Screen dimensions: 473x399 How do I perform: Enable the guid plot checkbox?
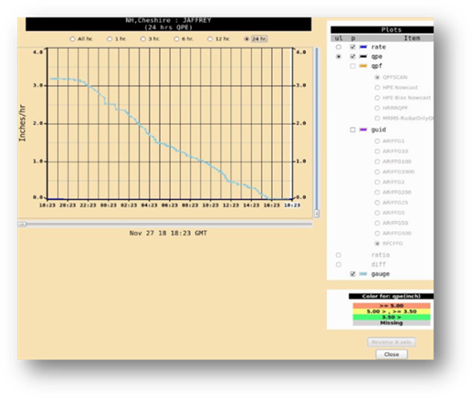pyautogui.click(x=353, y=130)
